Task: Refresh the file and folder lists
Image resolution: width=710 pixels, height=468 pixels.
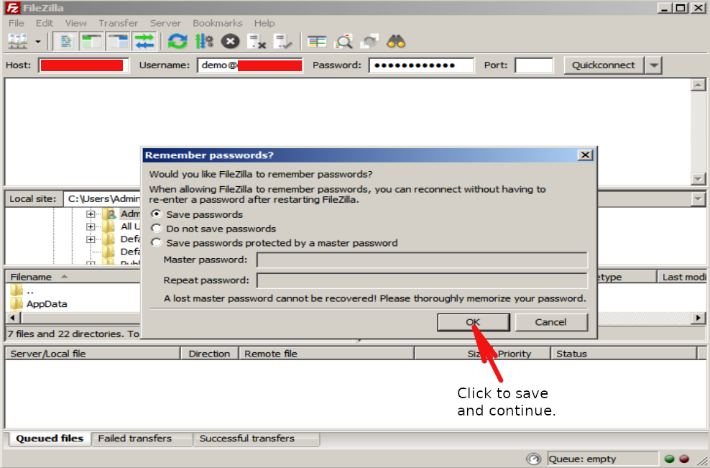Action: (177, 42)
